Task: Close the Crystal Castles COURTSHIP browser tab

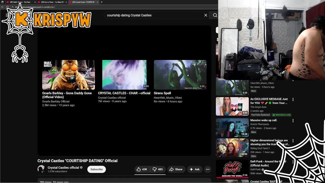Action: coord(97,2)
